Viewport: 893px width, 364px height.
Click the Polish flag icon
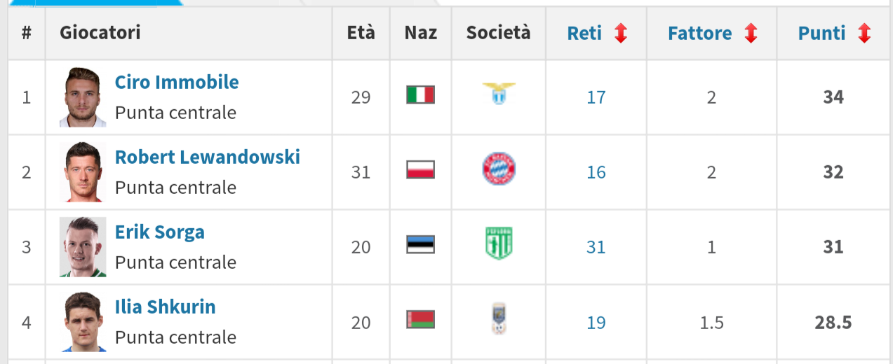click(420, 169)
